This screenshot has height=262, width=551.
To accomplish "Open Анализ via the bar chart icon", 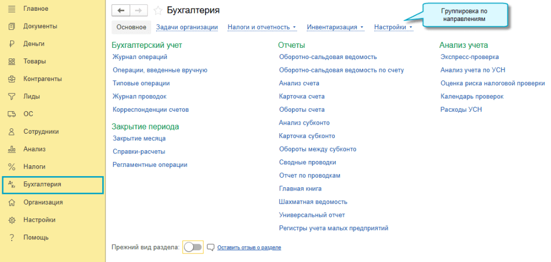I will tap(11, 149).
